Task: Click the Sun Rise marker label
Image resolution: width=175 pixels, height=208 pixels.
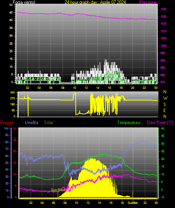Action: 58,190
